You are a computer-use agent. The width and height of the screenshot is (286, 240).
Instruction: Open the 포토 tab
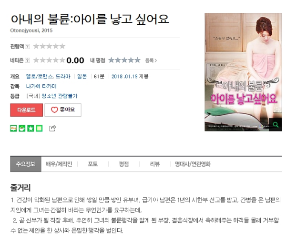(x=92, y=164)
